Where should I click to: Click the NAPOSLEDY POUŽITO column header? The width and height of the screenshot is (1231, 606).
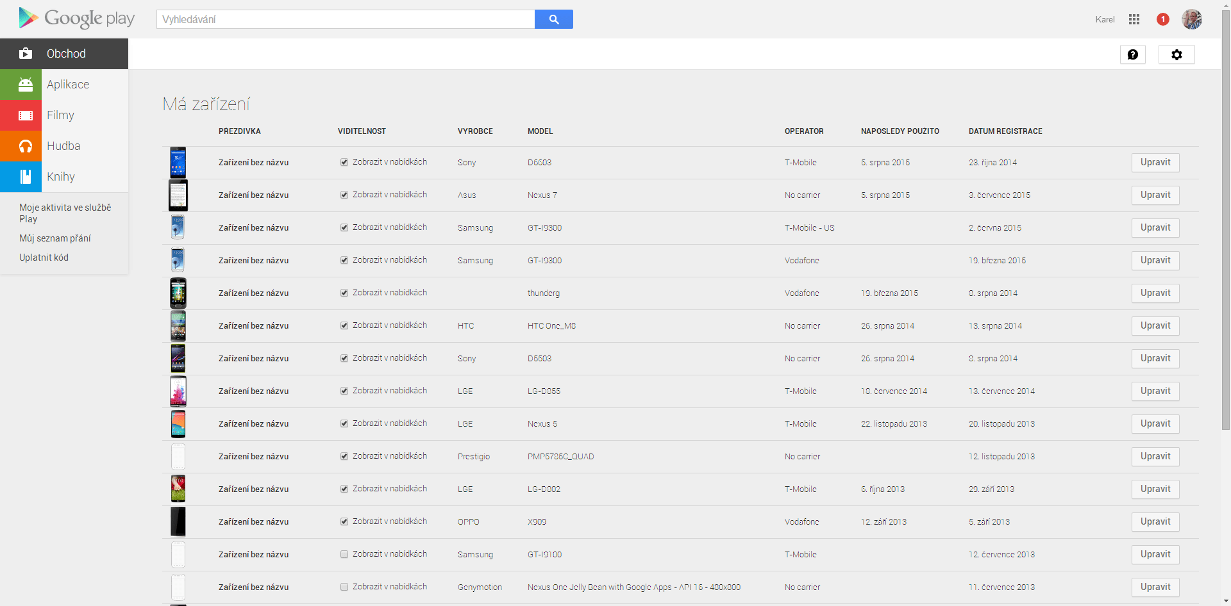pyautogui.click(x=900, y=131)
